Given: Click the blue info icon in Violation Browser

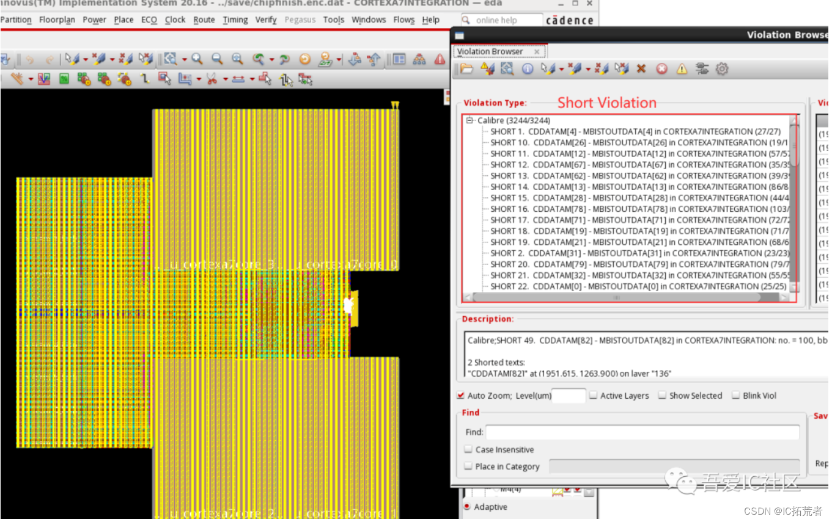Looking at the screenshot, I should (528, 69).
